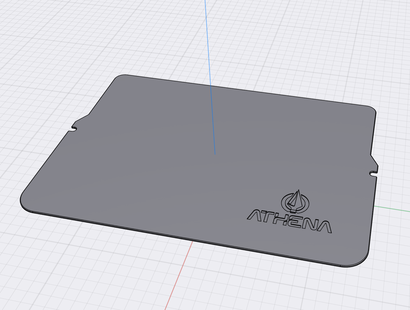Screen dimensions: 410x310
Task: Click the circular emblem around the spearhead
Action: click(x=283, y=202)
